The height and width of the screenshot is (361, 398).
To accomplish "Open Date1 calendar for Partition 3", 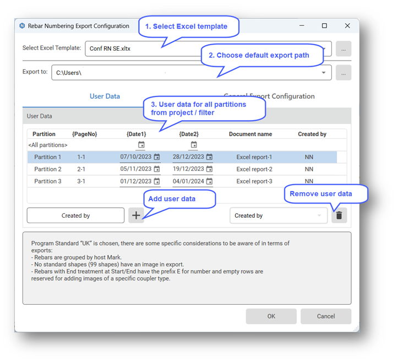I will tap(157, 181).
